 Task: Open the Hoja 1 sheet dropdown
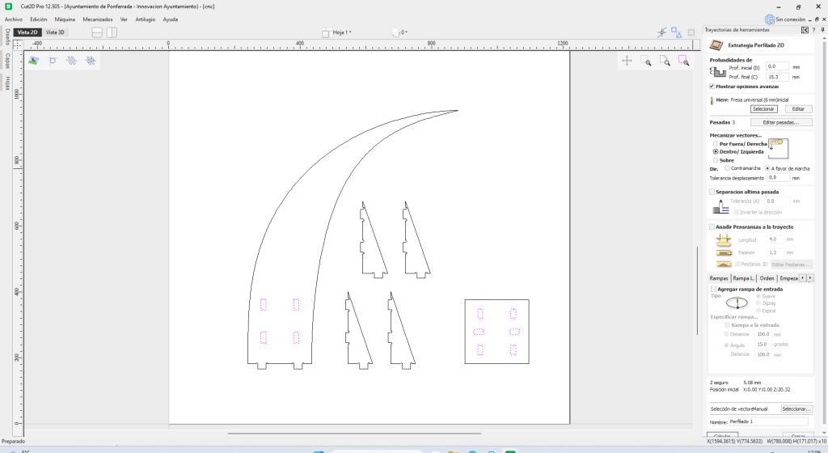click(337, 32)
